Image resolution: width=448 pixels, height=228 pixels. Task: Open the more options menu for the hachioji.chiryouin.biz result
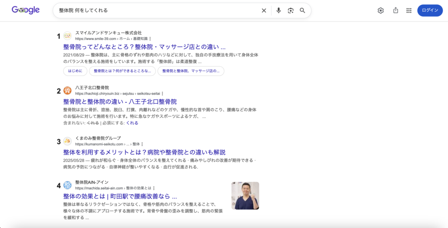pos(163,94)
